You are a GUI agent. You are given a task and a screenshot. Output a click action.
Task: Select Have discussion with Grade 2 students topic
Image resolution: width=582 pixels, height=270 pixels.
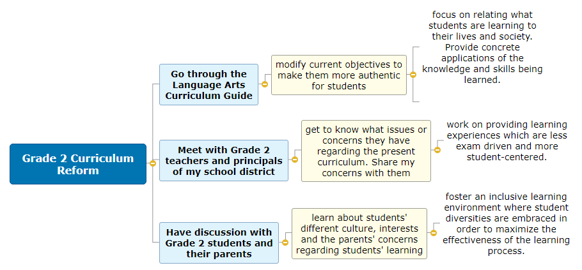[219, 243]
